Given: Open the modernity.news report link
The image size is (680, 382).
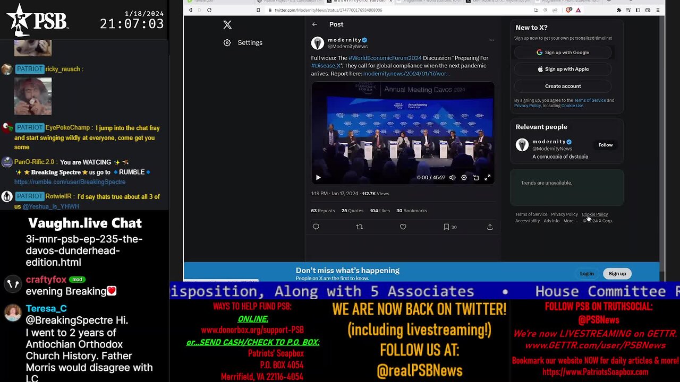Looking at the screenshot, I should tap(406, 74).
